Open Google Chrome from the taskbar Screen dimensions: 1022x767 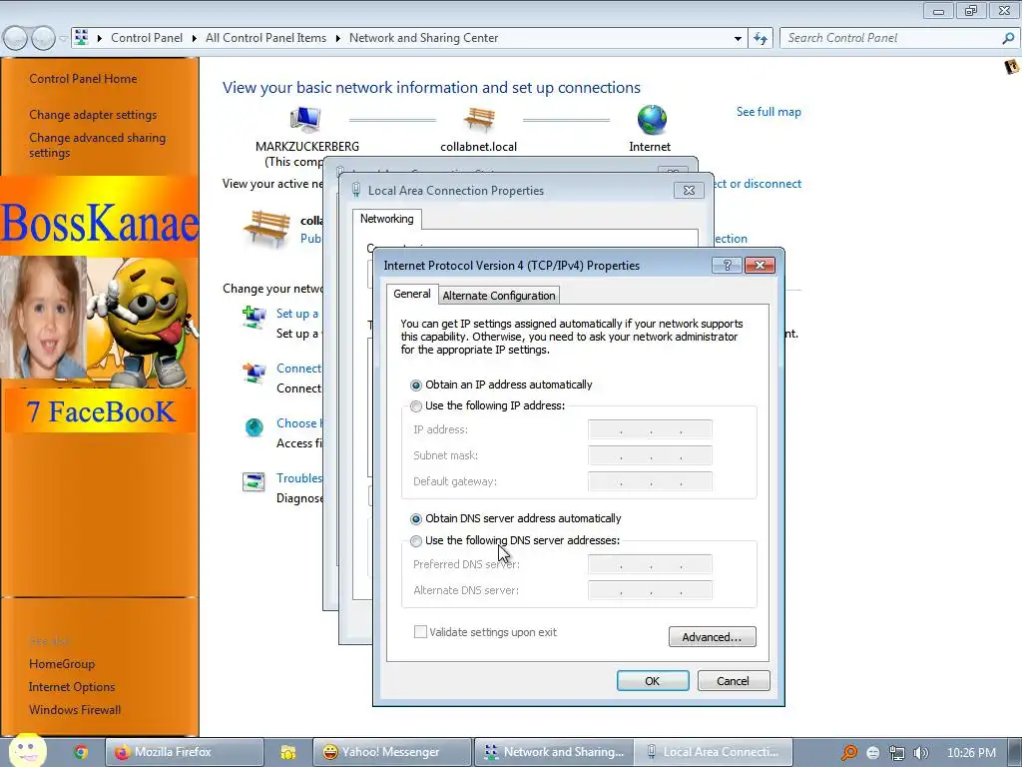(81, 752)
